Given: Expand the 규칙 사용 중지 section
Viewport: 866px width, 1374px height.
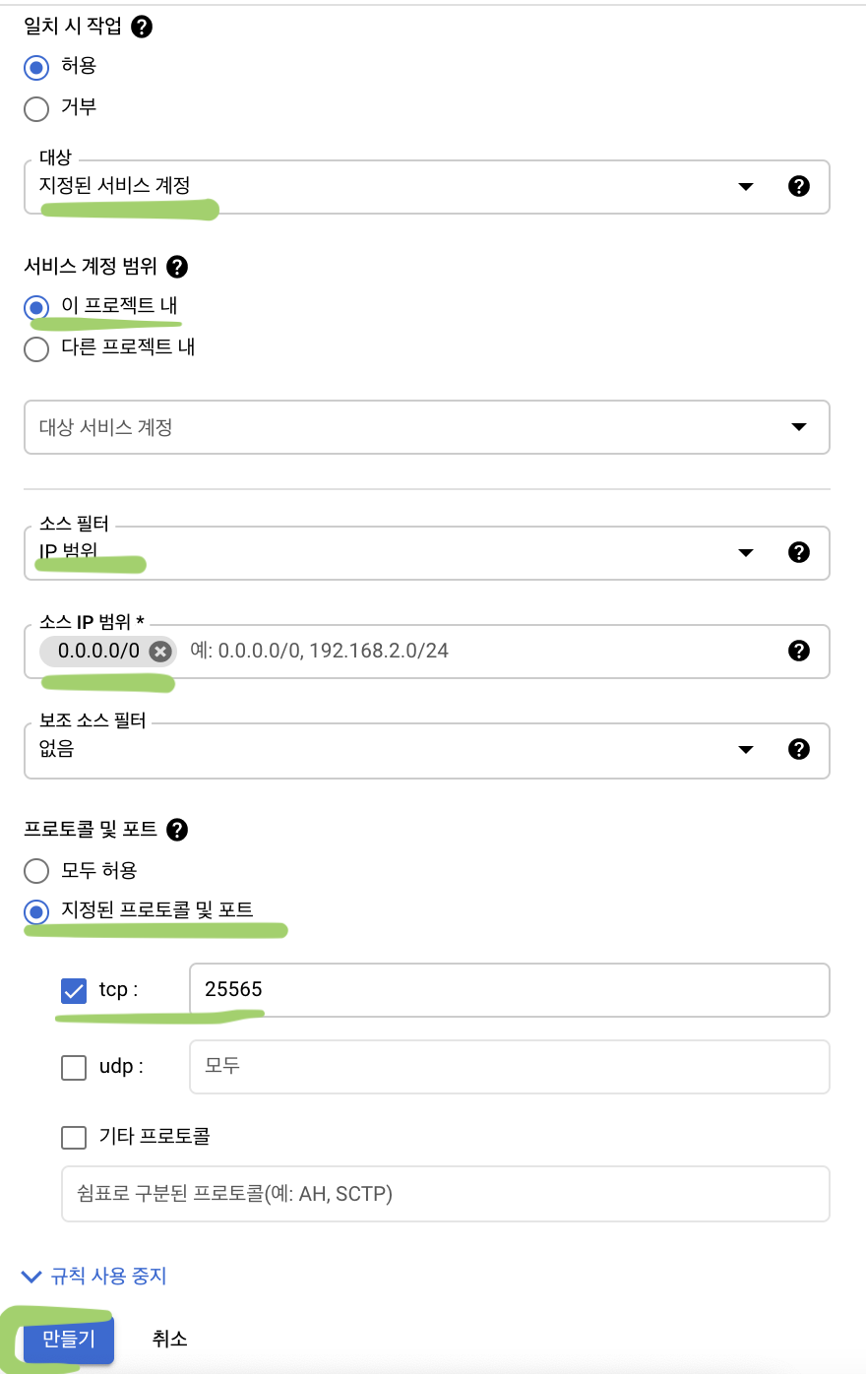Looking at the screenshot, I should point(94,1277).
